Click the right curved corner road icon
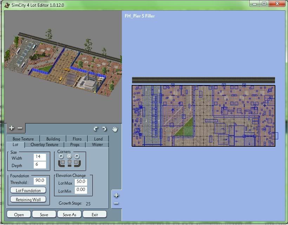 pos(77,163)
